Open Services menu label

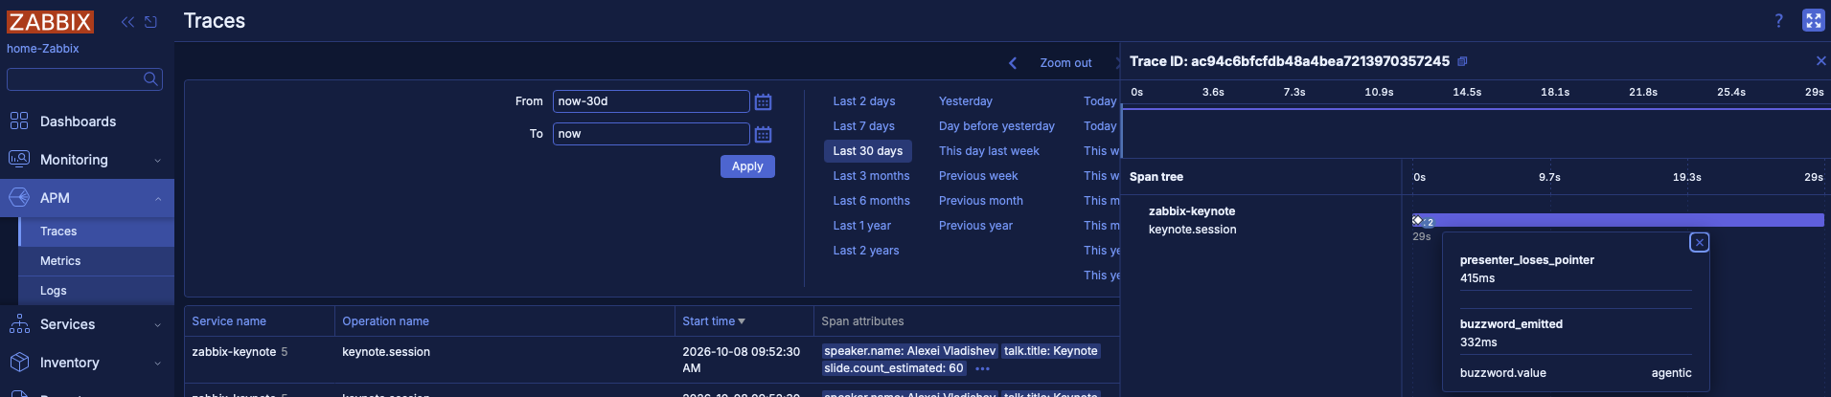(67, 324)
